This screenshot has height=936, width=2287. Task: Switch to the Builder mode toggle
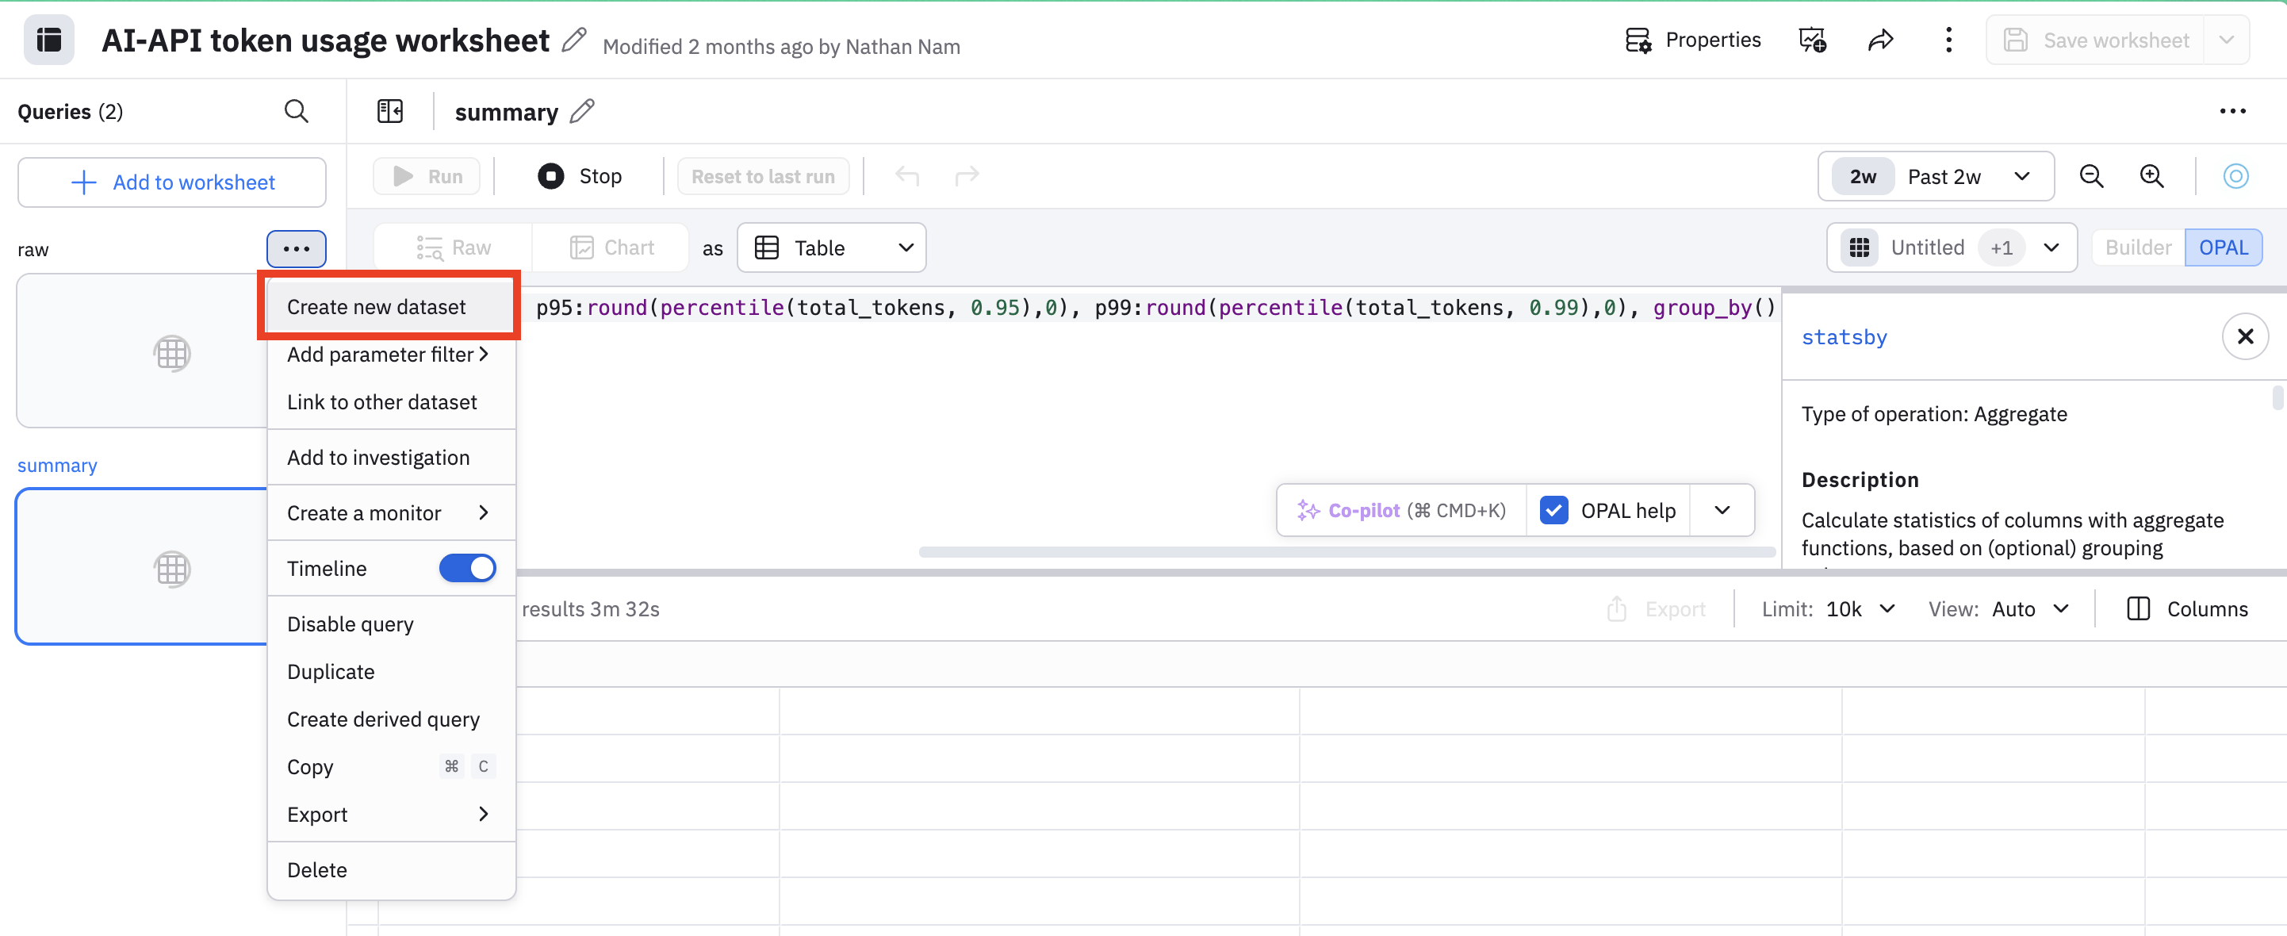click(x=2136, y=247)
